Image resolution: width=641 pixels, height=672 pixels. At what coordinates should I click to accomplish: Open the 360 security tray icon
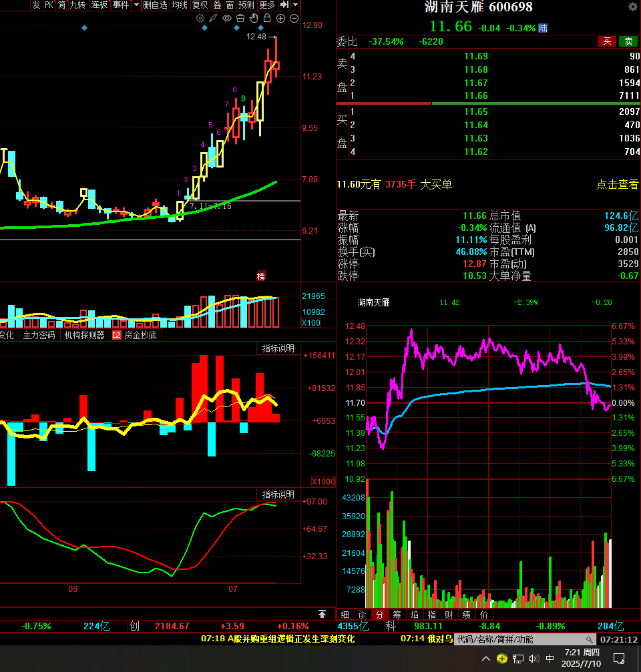(x=502, y=658)
